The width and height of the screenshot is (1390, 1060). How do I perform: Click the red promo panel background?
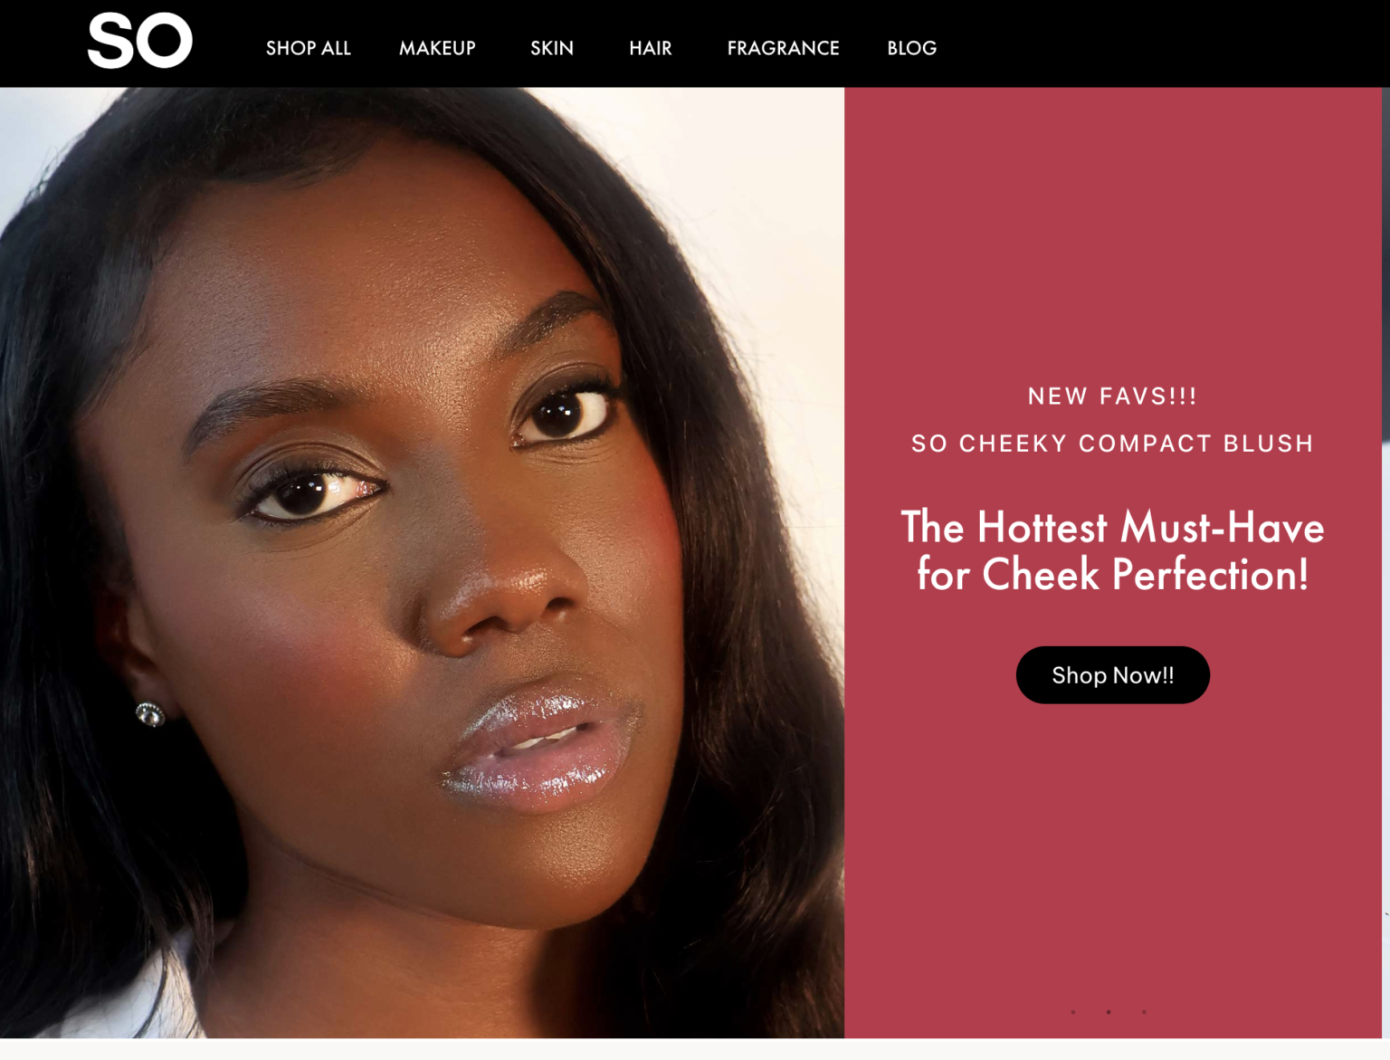click(x=1112, y=235)
